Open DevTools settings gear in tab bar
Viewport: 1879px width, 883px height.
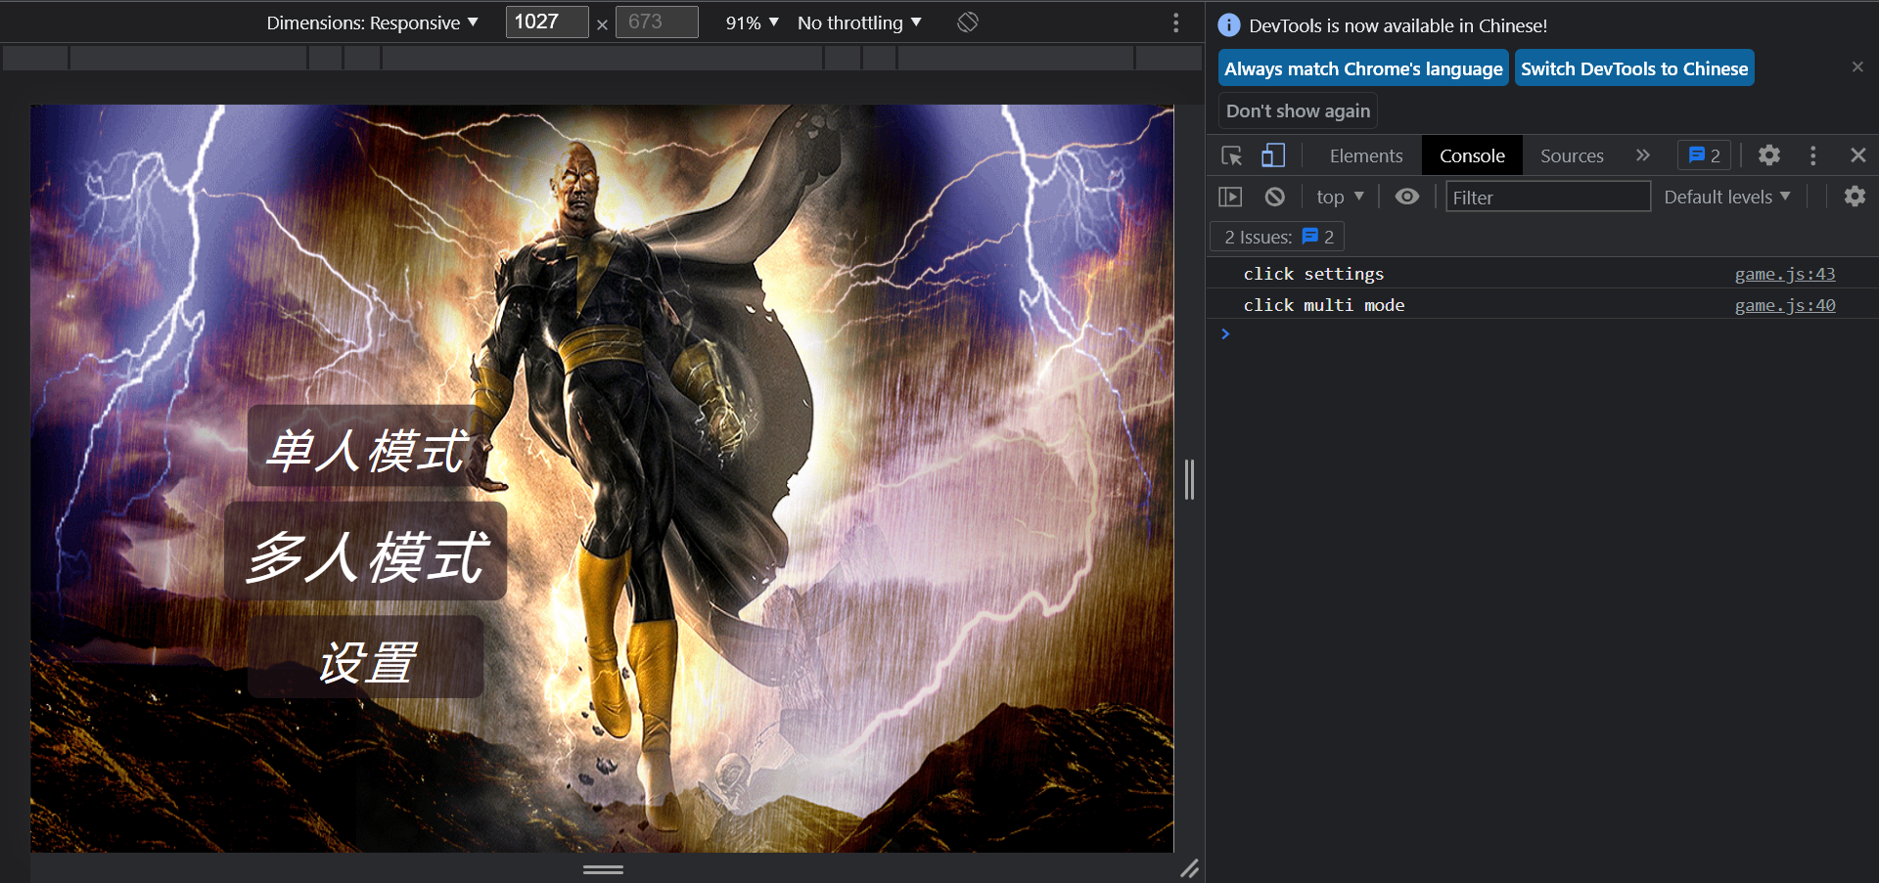tap(1769, 155)
